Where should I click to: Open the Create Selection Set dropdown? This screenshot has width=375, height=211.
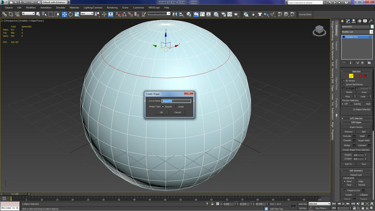(159, 13)
